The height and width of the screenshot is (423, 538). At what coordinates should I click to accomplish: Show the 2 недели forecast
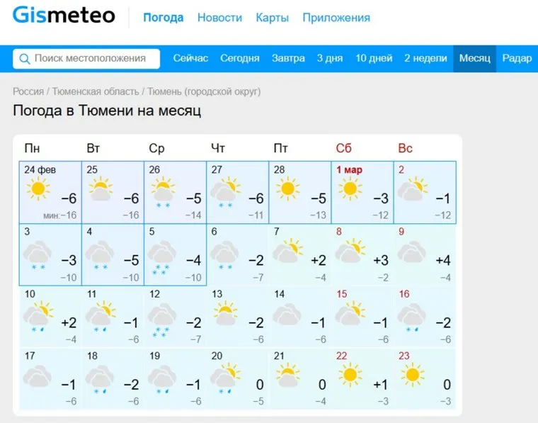pyautogui.click(x=425, y=59)
